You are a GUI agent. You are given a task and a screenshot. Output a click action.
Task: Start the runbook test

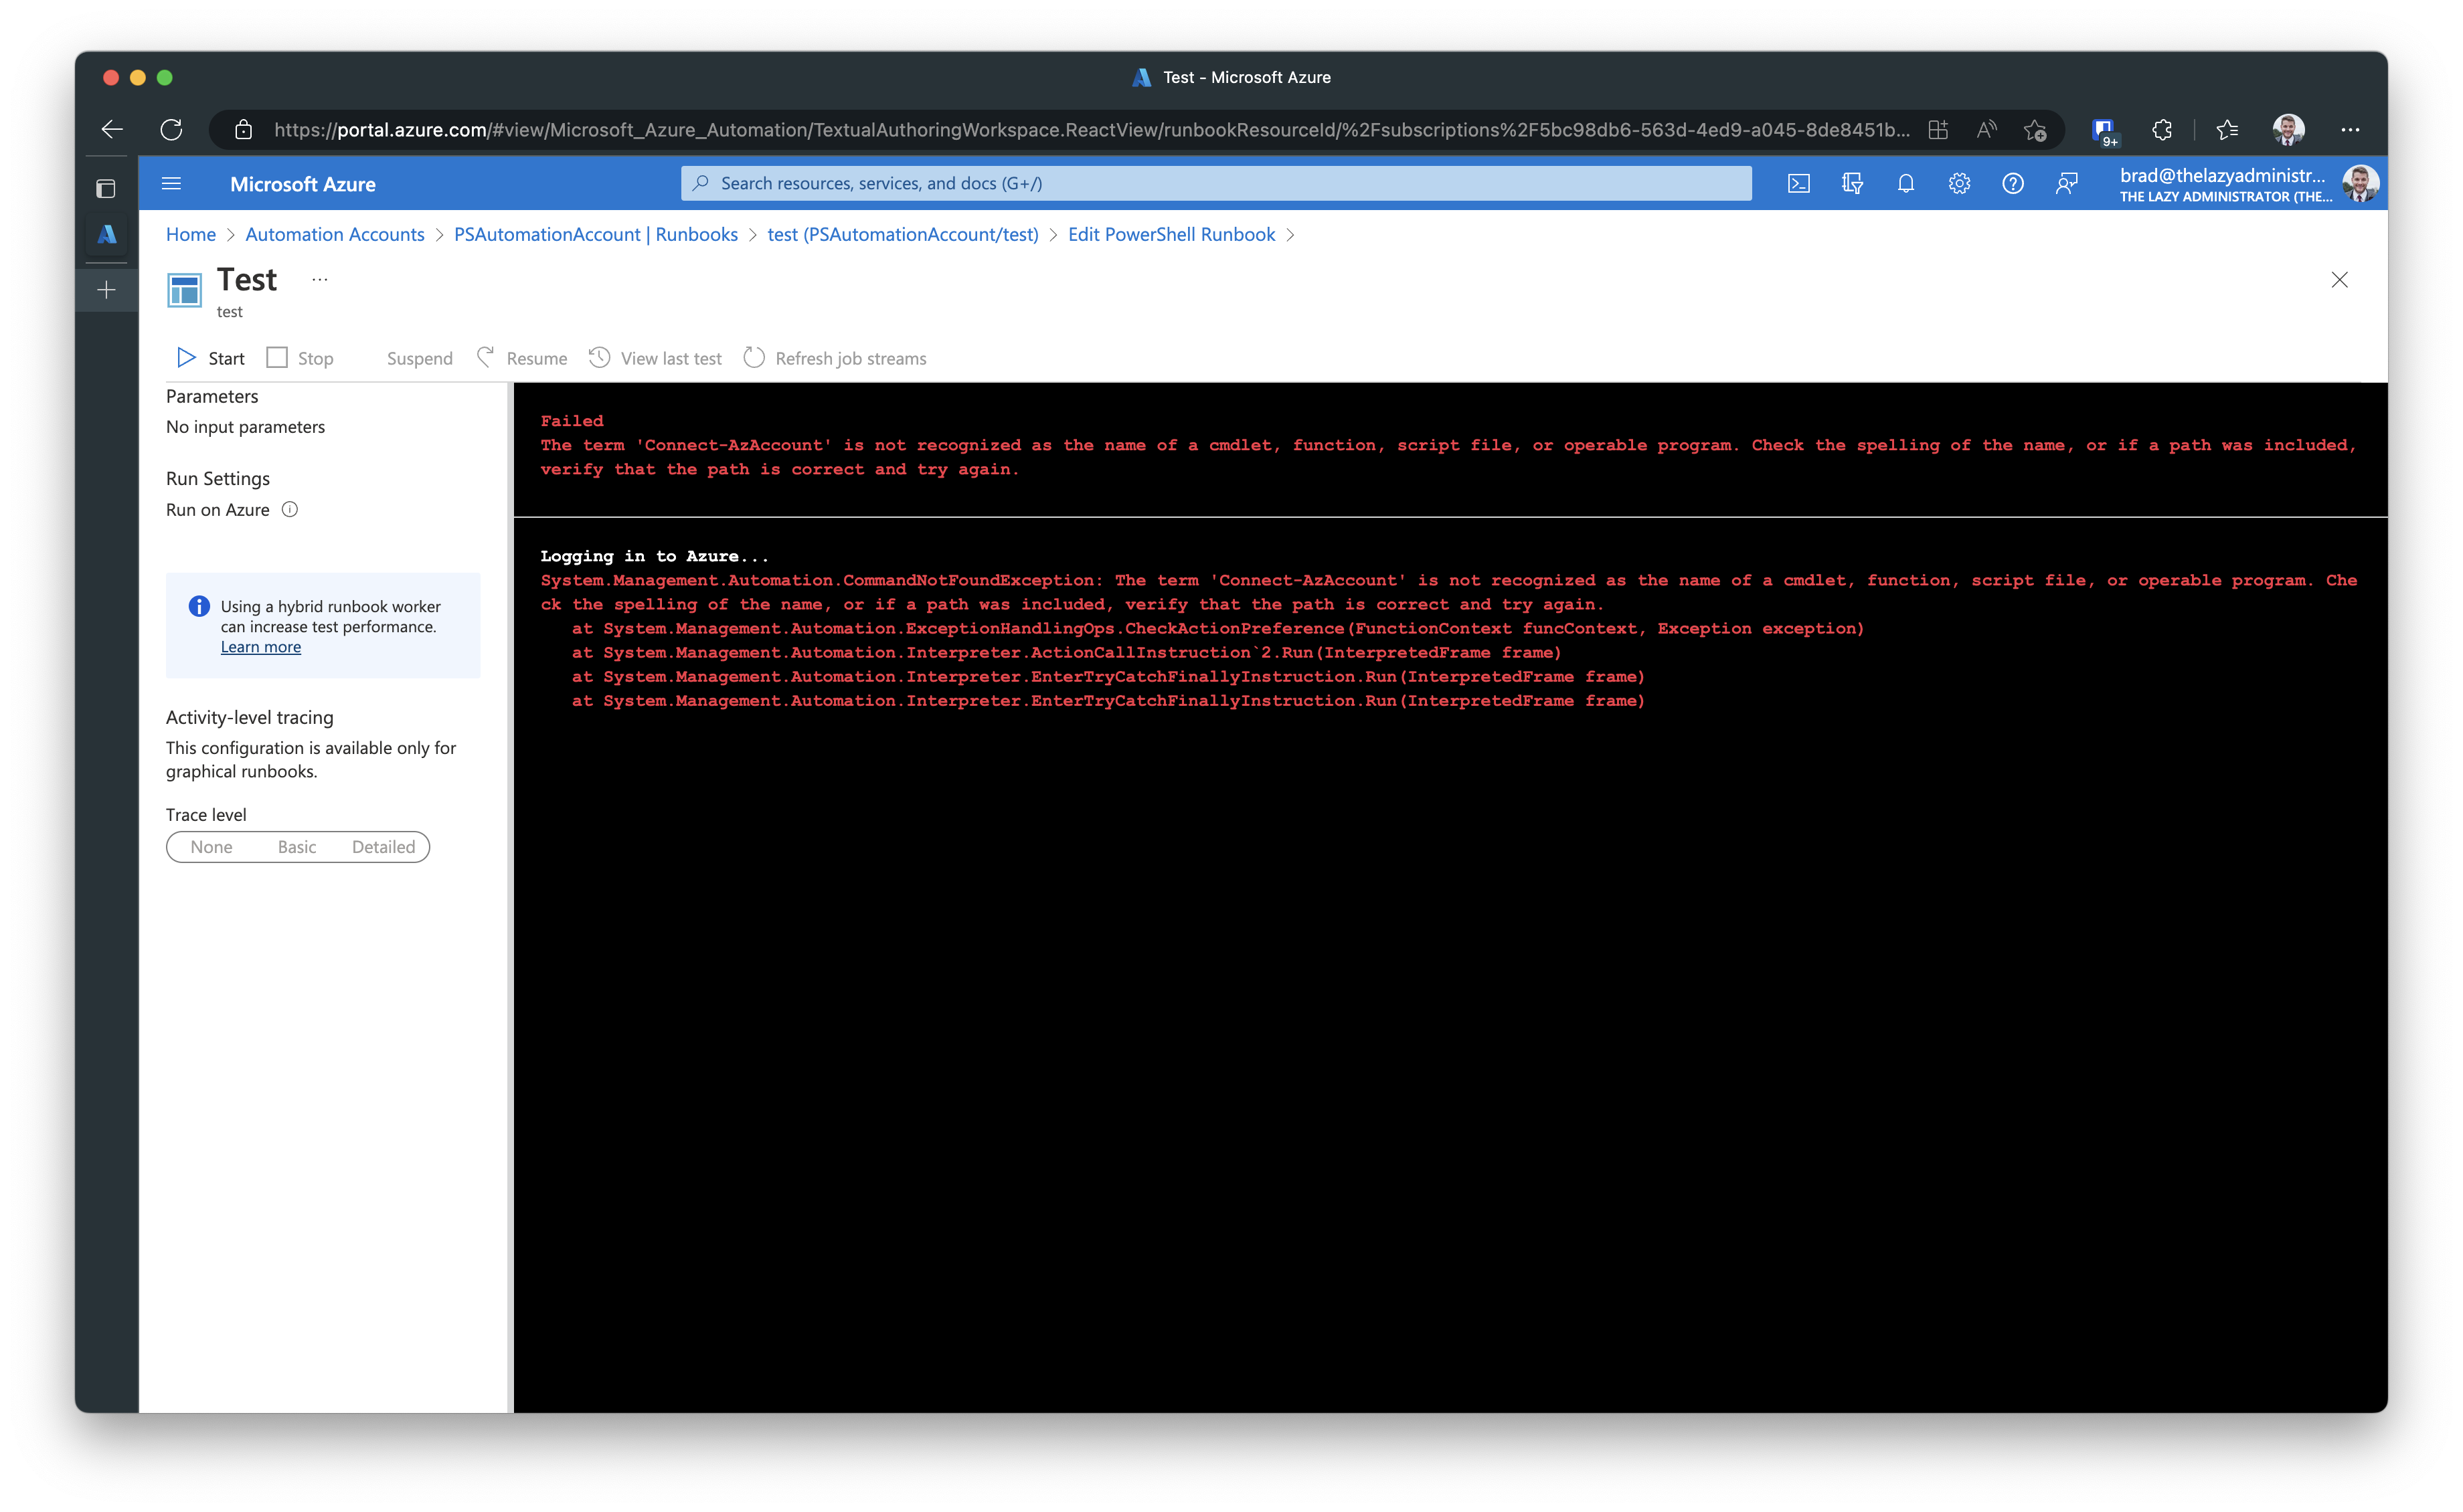coord(210,358)
